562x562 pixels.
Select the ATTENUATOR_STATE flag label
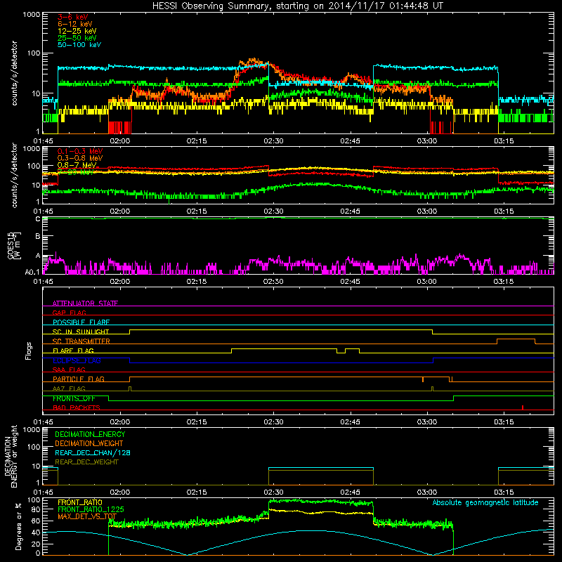tap(85, 303)
